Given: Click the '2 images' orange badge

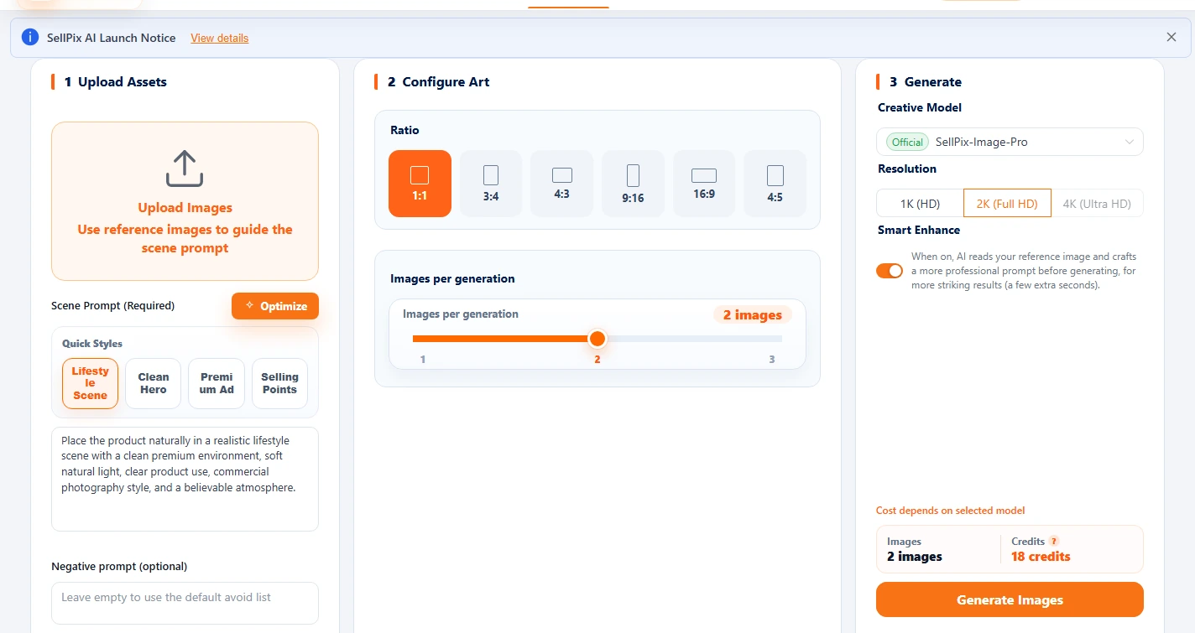Looking at the screenshot, I should [x=753, y=315].
